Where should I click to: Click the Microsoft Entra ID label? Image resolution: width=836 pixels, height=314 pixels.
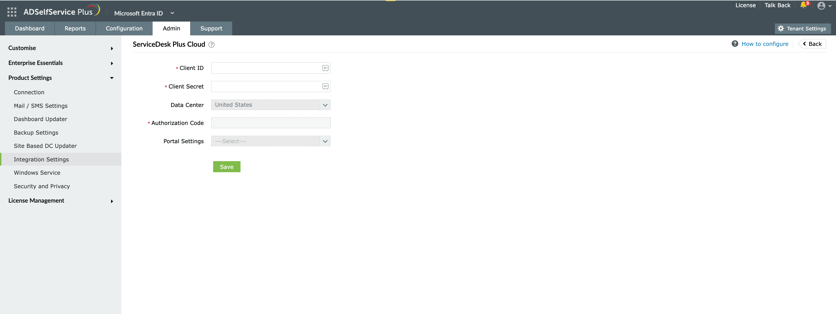click(139, 13)
